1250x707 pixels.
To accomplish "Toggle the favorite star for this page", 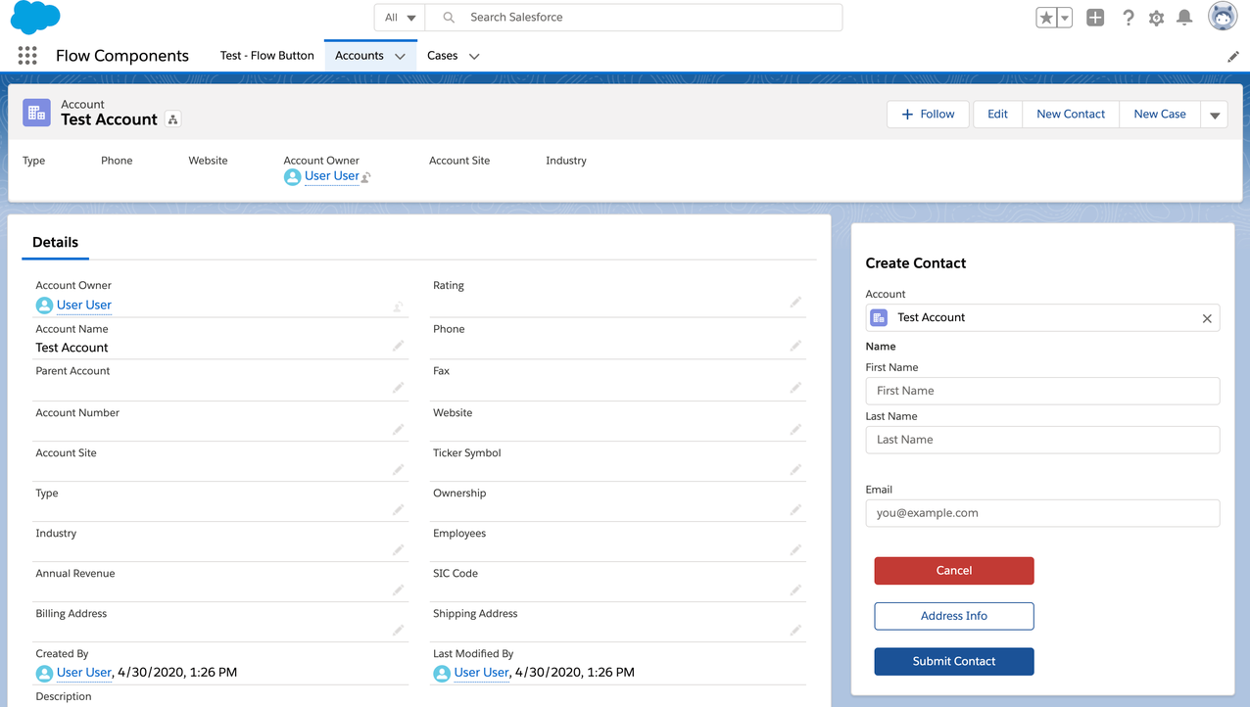I will [1046, 17].
